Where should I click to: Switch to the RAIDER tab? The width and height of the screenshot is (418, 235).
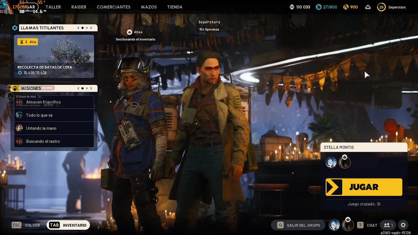click(x=79, y=7)
